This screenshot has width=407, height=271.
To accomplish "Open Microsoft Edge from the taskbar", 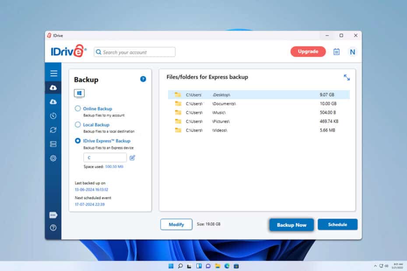I will (227, 266).
